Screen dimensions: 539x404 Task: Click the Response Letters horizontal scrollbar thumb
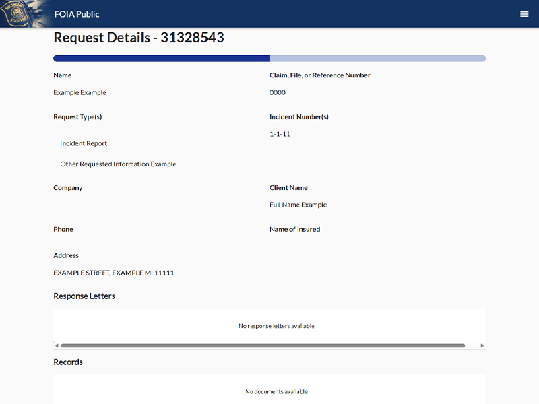[x=263, y=346]
